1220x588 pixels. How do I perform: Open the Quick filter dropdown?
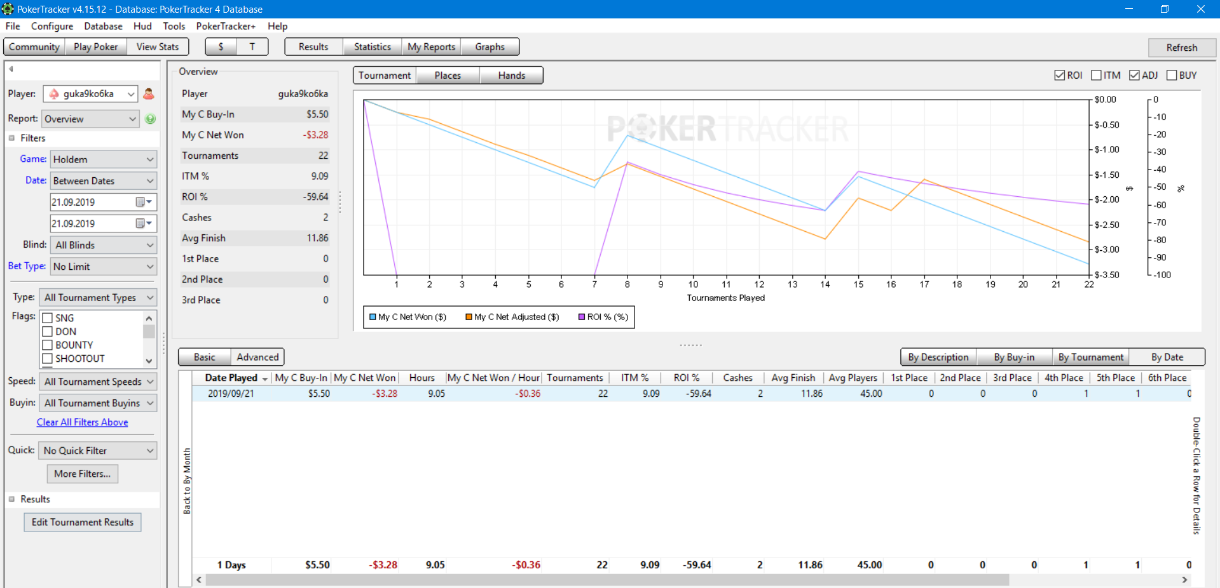pos(98,451)
